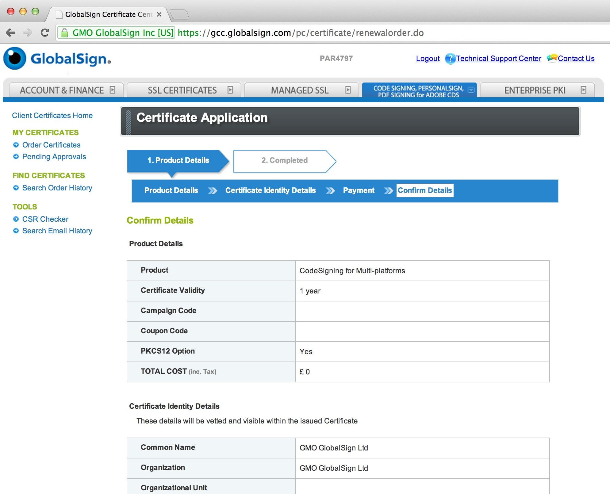Open the MANAGED SSL tab
Screen dimensions: 610x494
point(302,90)
